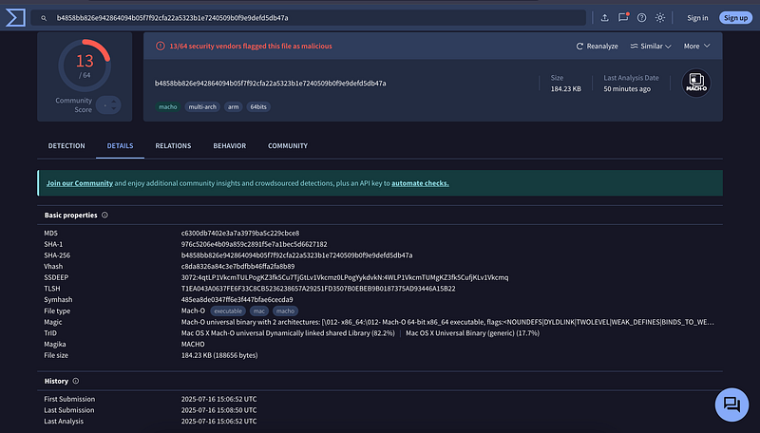The image size is (760, 433).
Task: Open the notifications icon in header
Action: coord(623,17)
